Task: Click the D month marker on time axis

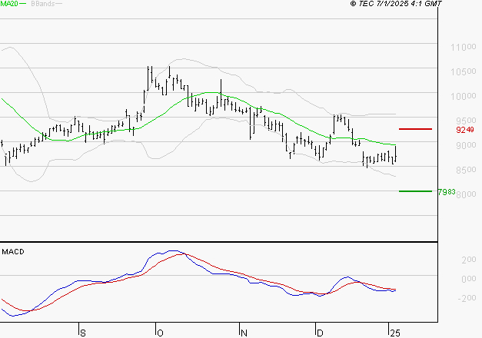Action: [x=320, y=333]
